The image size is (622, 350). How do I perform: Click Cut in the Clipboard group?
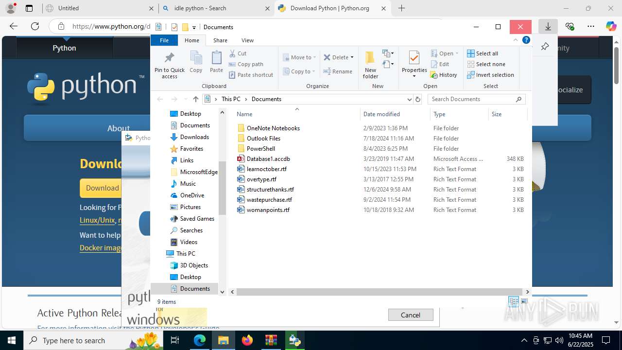238,53
